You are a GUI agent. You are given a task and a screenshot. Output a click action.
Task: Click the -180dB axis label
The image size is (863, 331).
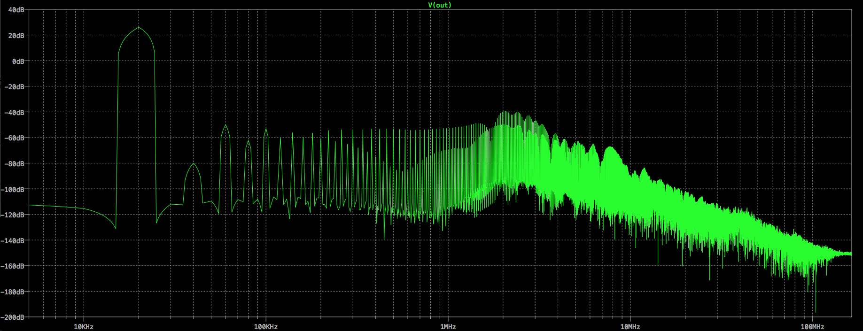click(13, 292)
